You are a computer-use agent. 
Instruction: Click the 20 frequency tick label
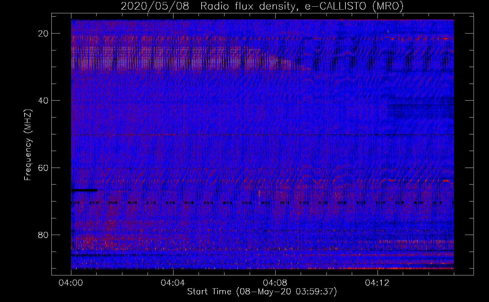44,34
